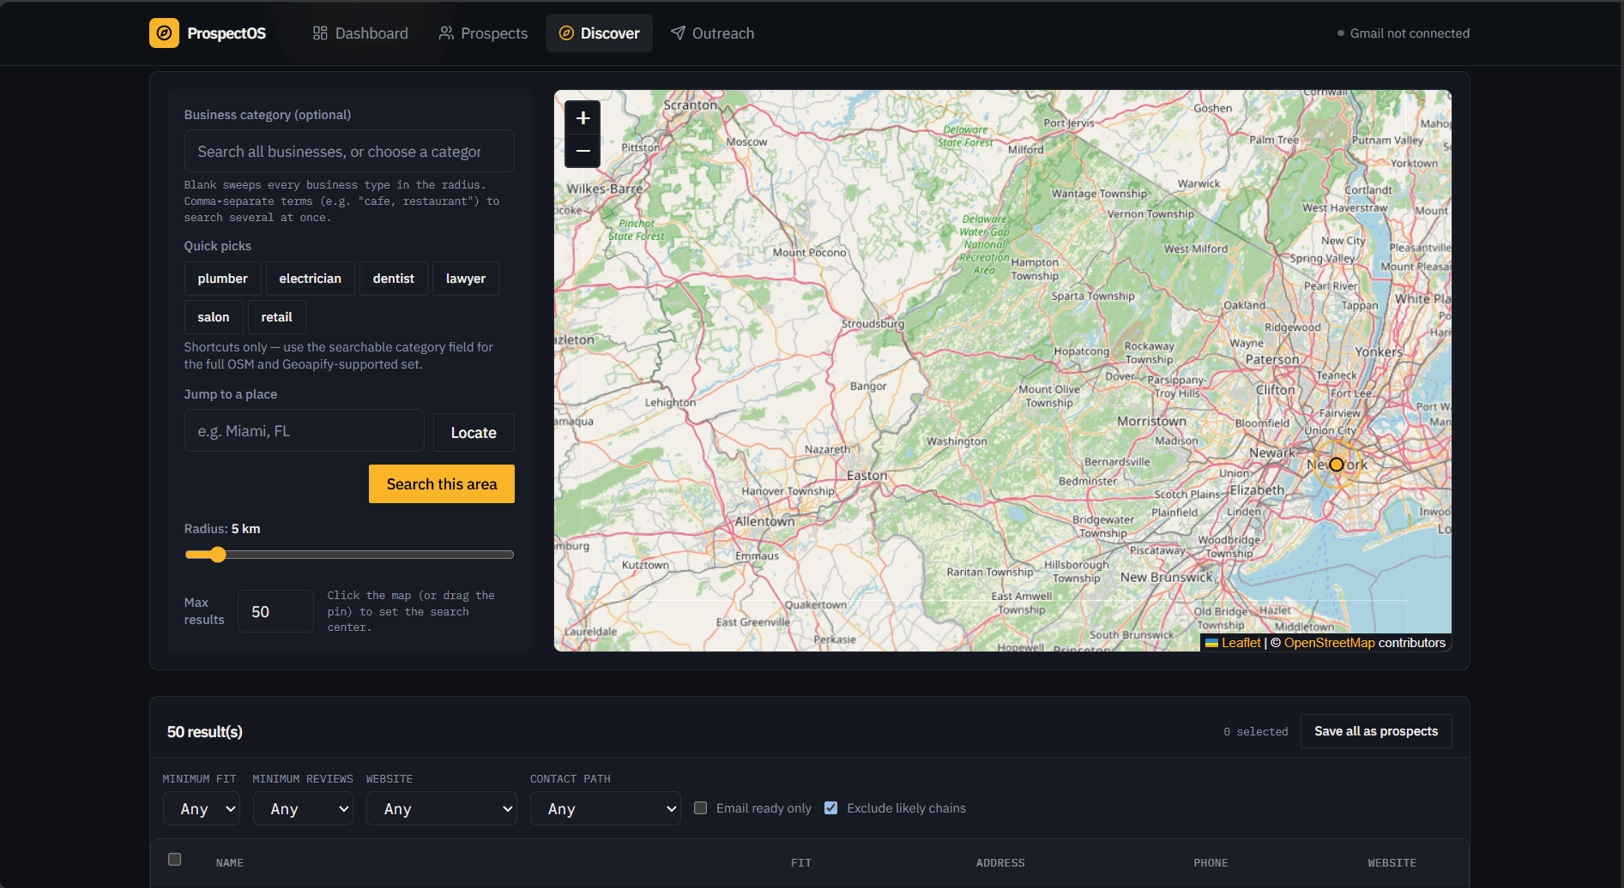1624x888 pixels.
Task: Zoom out the map with minus button
Action: pyautogui.click(x=583, y=151)
